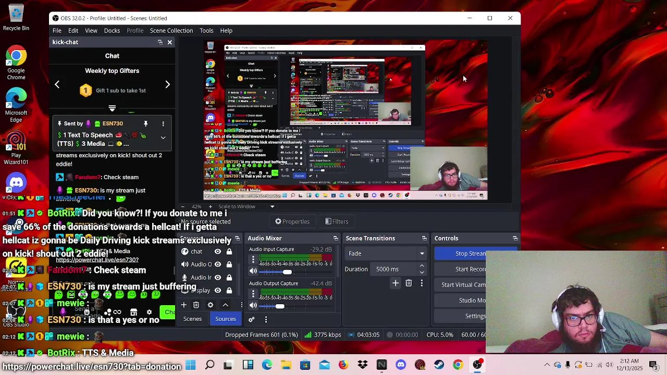Add a new source

click(183, 305)
